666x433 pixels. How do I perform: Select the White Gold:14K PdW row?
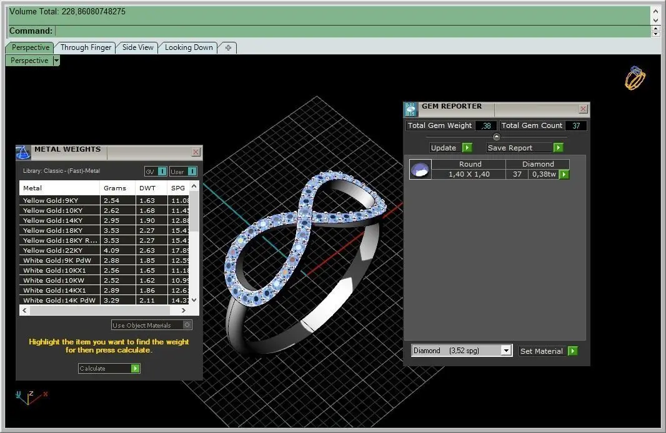[x=104, y=300]
